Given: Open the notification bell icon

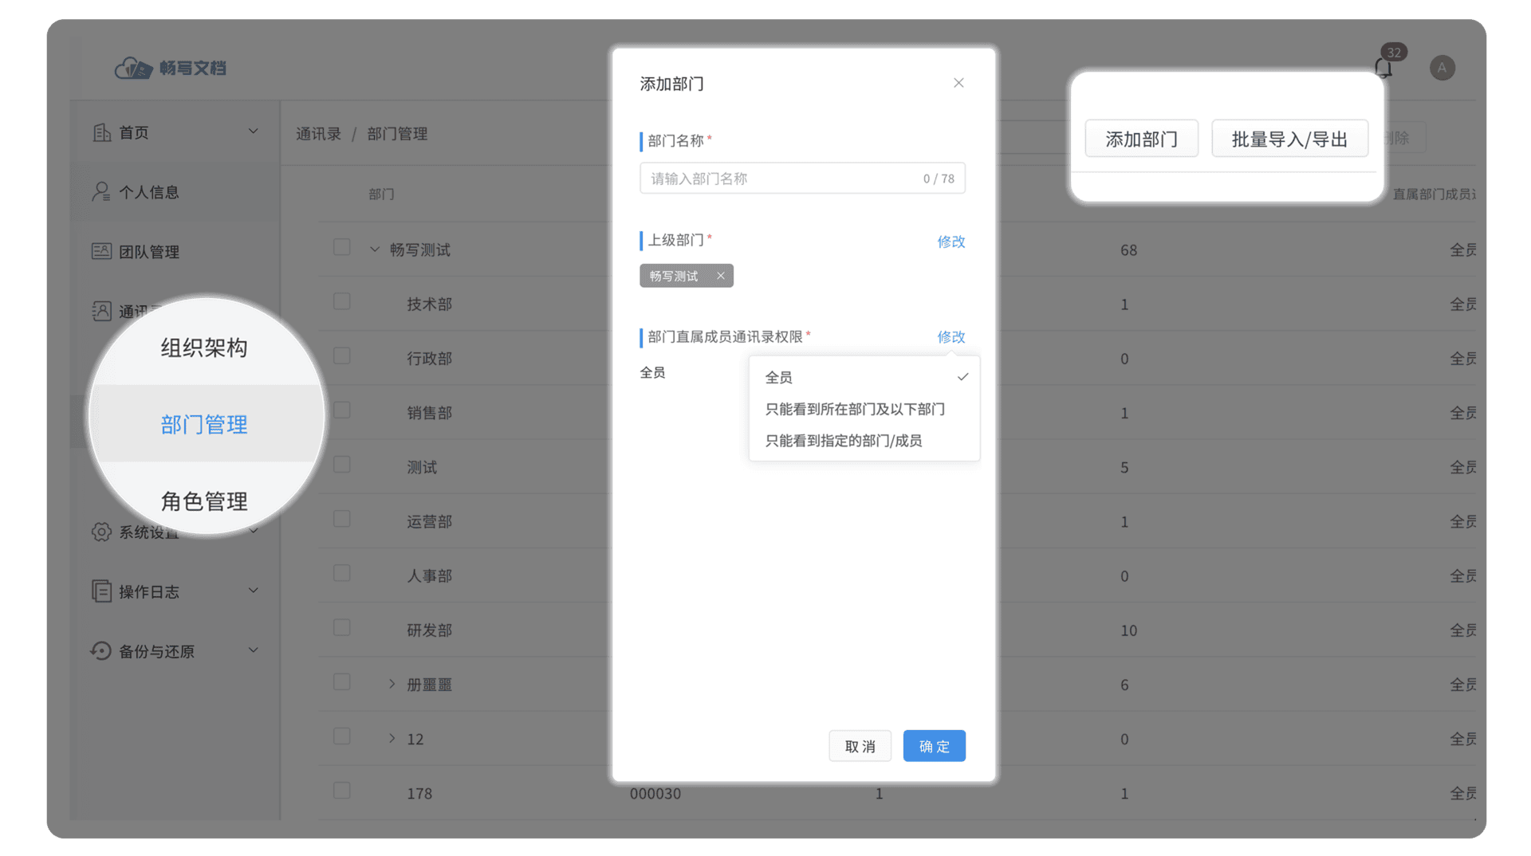Looking at the screenshot, I should click(1383, 69).
